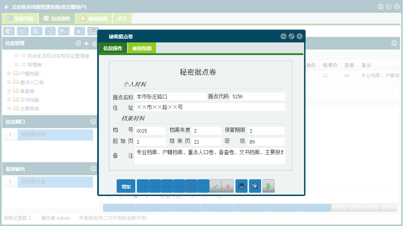
Task: Open the 关于 menu item
Action: click(122, 18)
